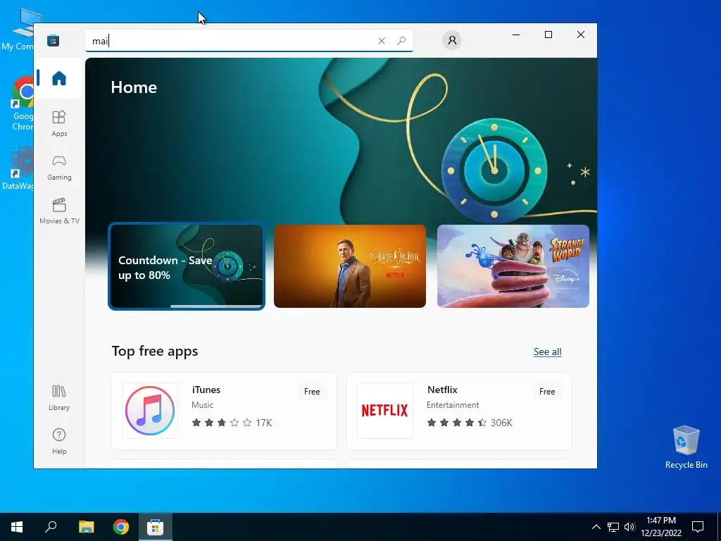Open Chrome from the taskbar

(121, 527)
